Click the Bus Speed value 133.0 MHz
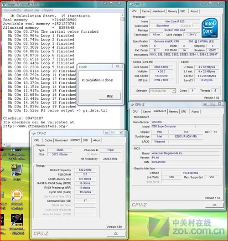 [161, 76]
